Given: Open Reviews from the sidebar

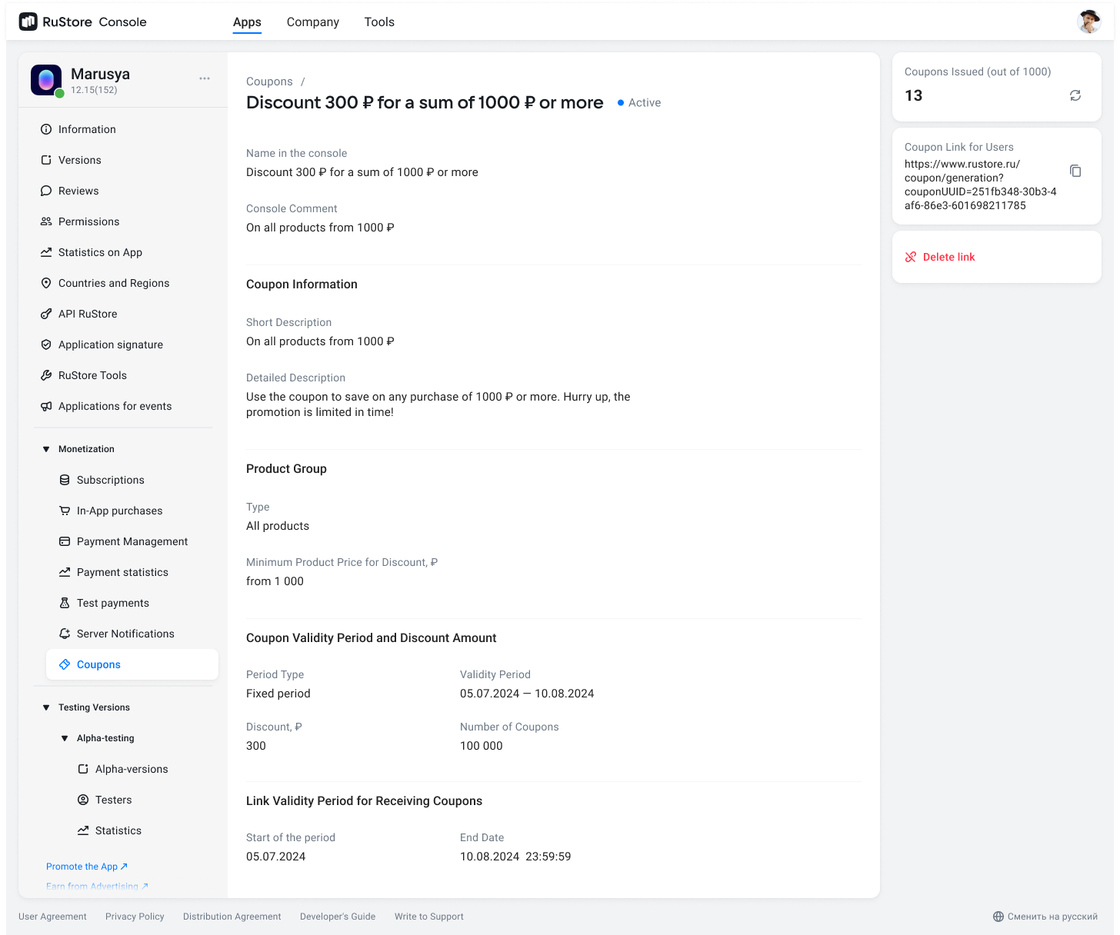Looking at the screenshot, I should coord(78,191).
